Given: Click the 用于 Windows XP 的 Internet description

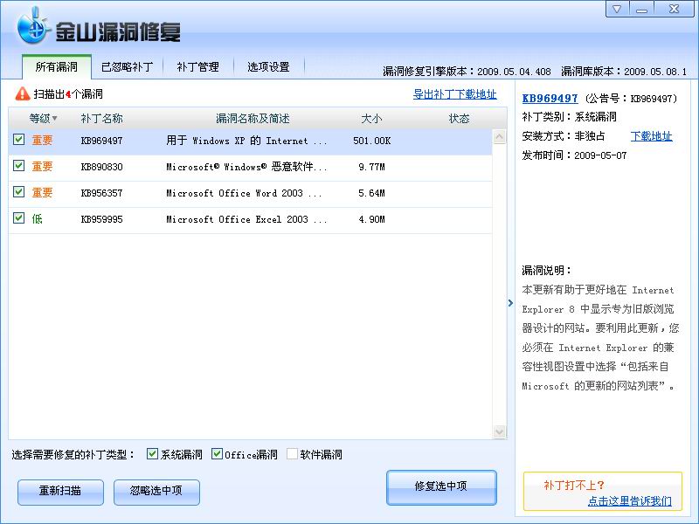Looking at the screenshot, I should click(x=246, y=141).
